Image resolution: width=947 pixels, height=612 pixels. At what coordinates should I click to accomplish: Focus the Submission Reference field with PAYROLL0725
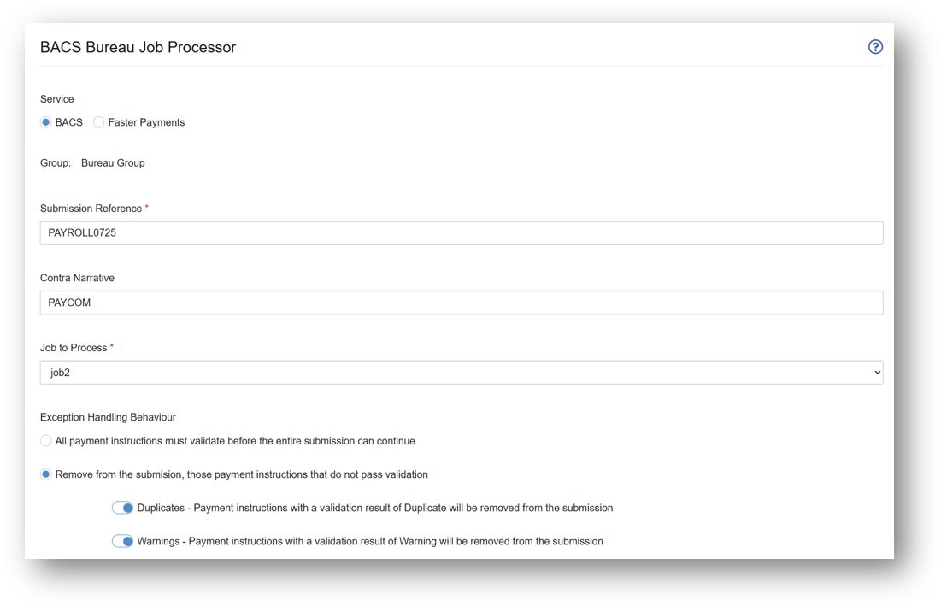462,233
